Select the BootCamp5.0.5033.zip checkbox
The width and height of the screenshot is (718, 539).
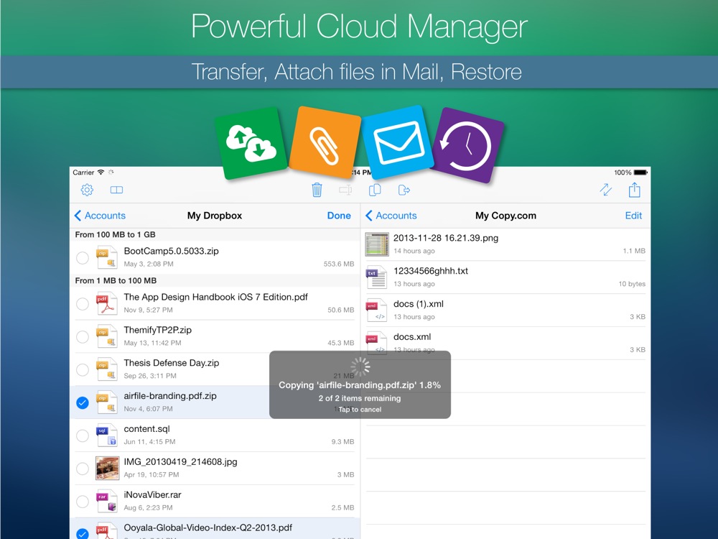83,257
